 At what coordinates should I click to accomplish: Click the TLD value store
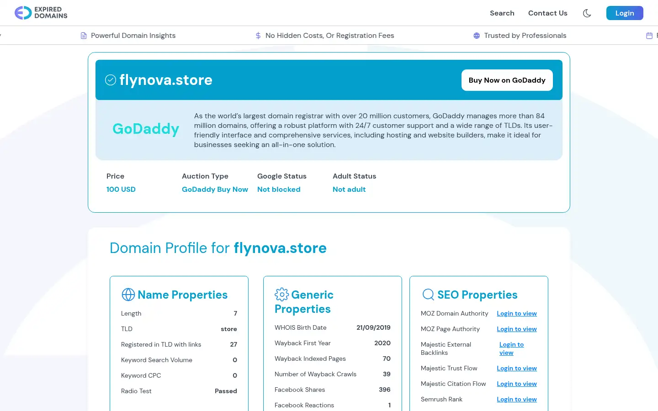pyautogui.click(x=229, y=329)
